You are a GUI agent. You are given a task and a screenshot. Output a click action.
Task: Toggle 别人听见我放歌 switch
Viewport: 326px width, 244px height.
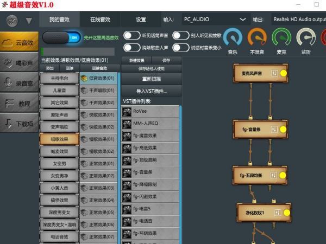click(x=180, y=35)
